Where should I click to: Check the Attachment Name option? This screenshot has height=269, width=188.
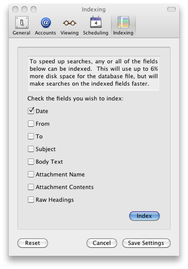[31, 174]
